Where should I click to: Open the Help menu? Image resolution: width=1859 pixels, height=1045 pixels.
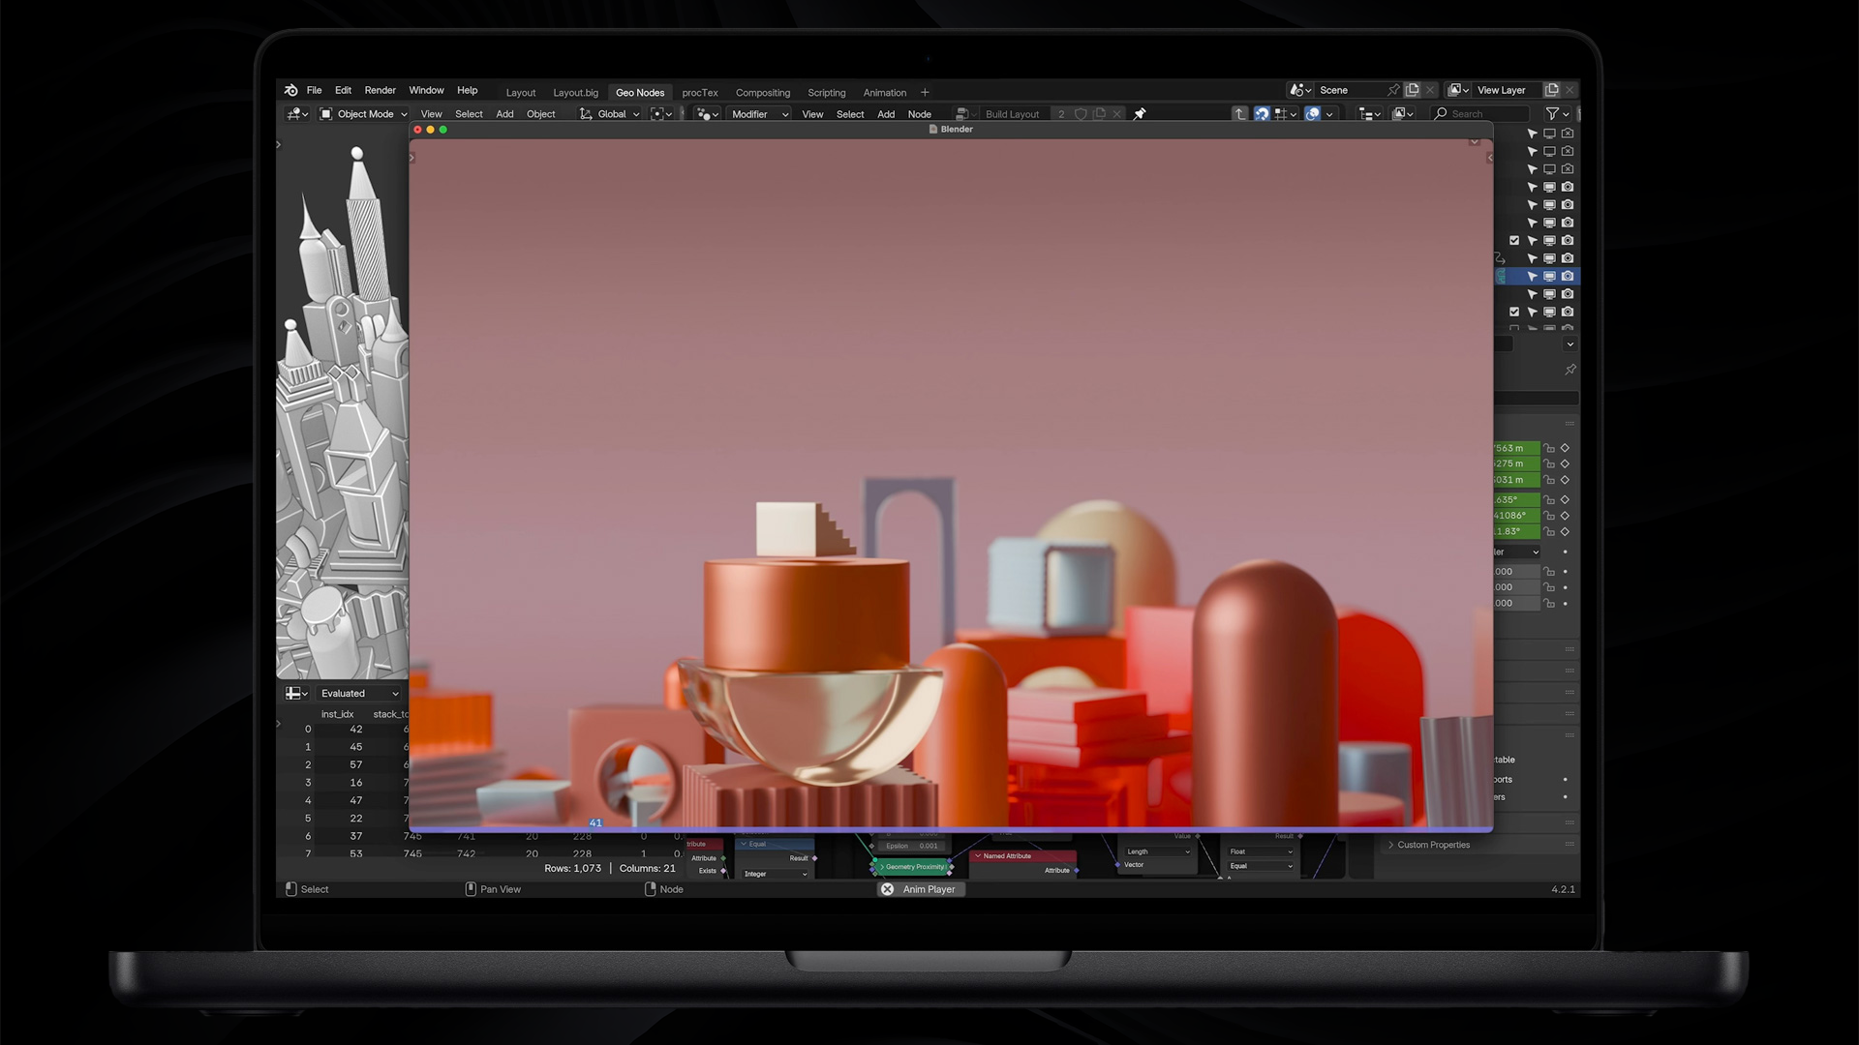(468, 90)
